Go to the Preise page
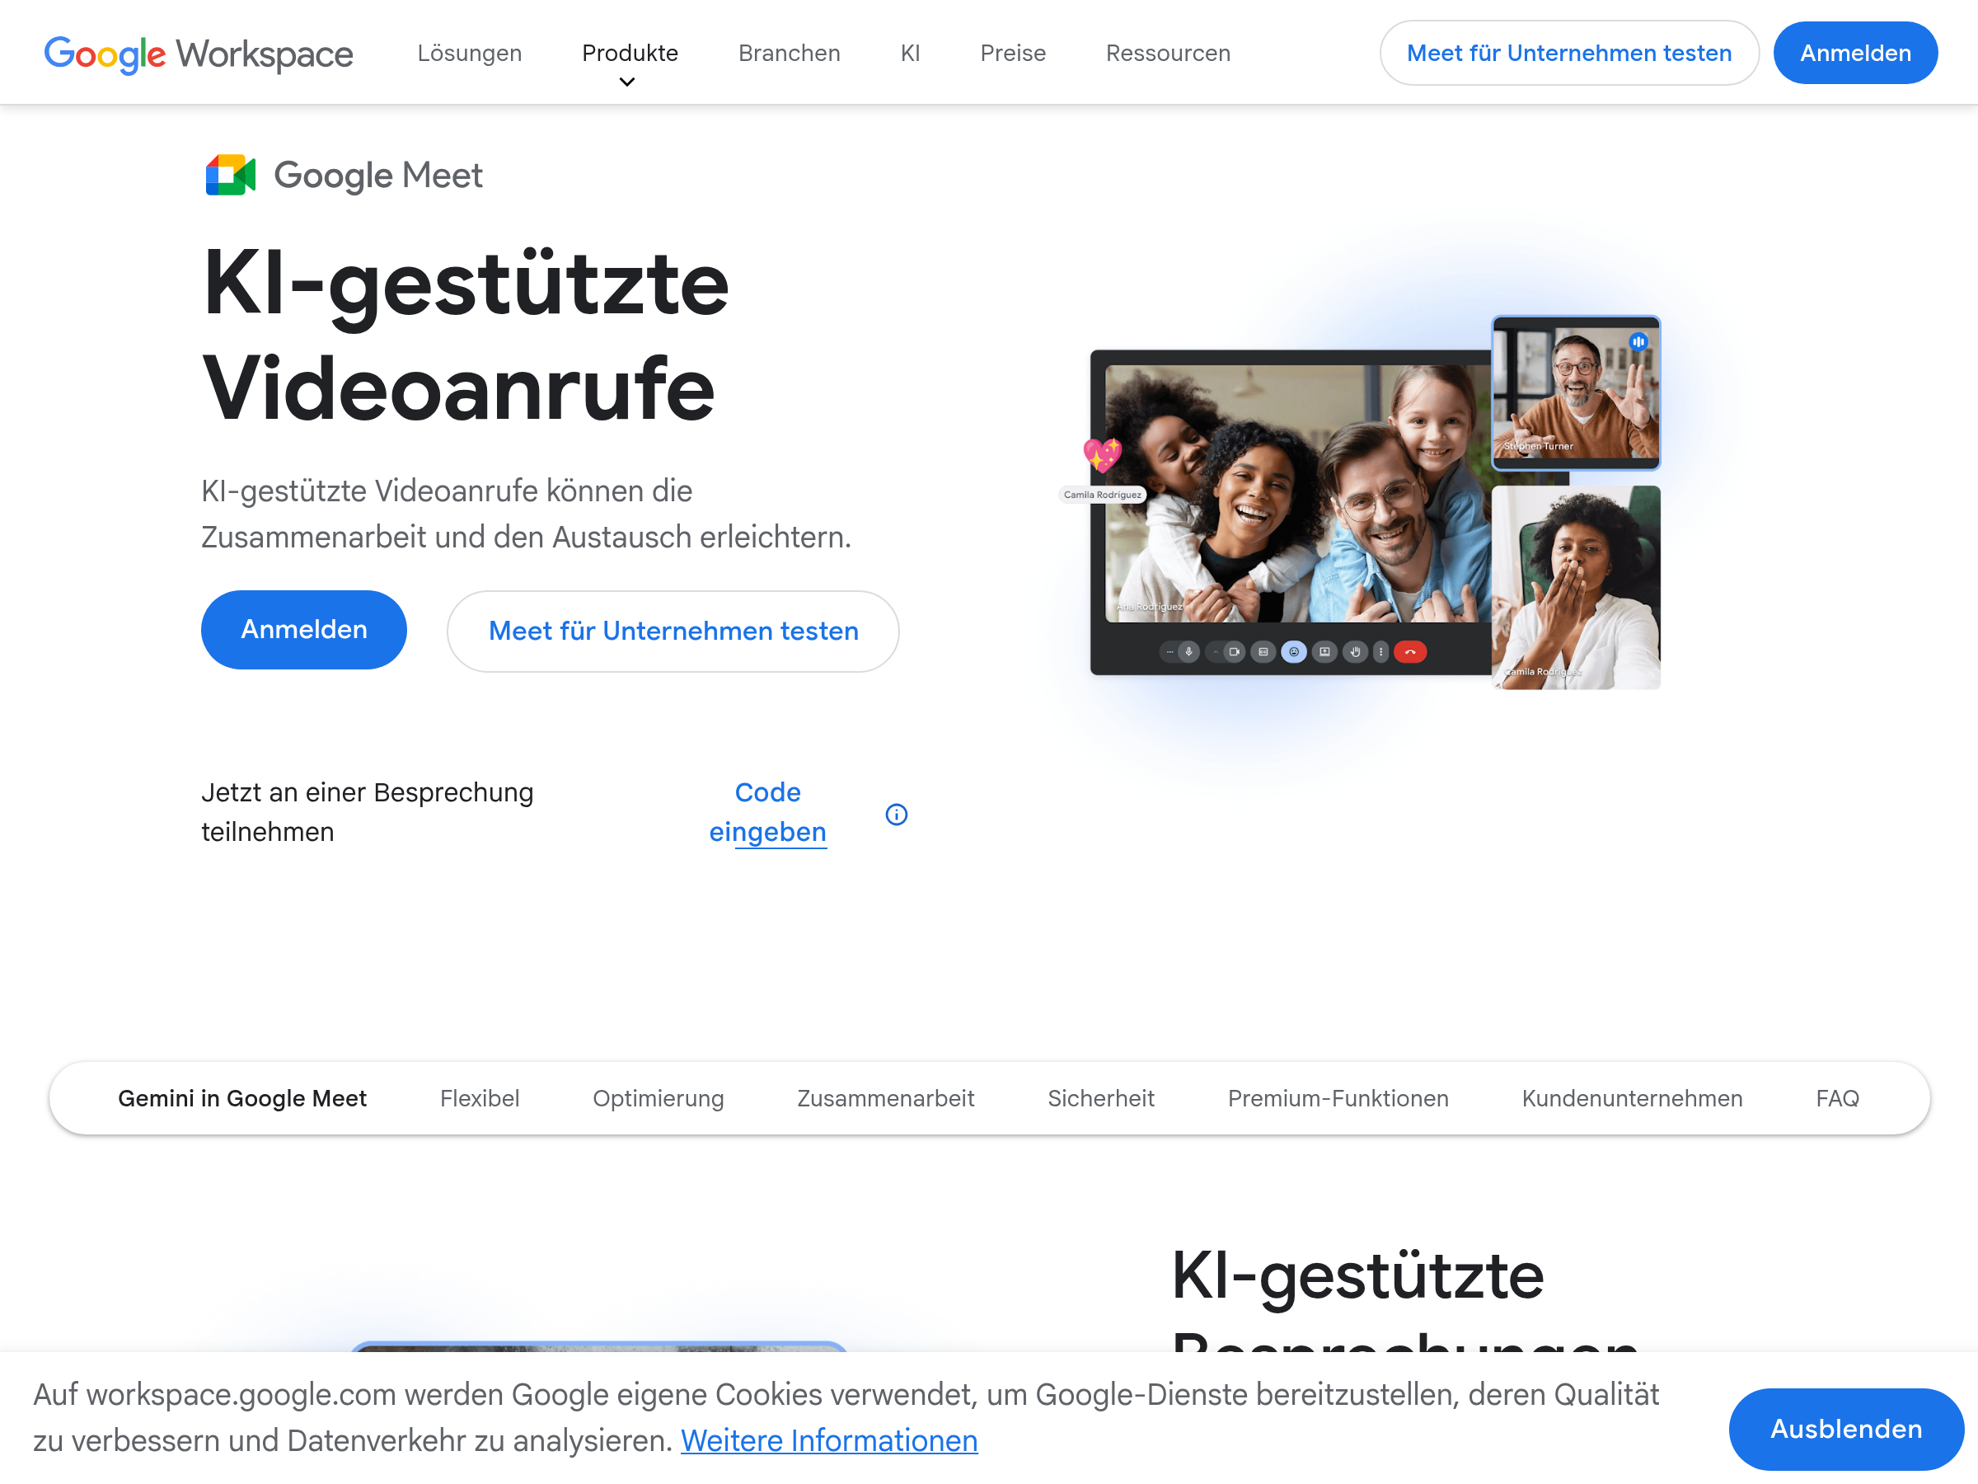Image resolution: width=1978 pixels, height=1484 pixels. [x=1012, y=53]
